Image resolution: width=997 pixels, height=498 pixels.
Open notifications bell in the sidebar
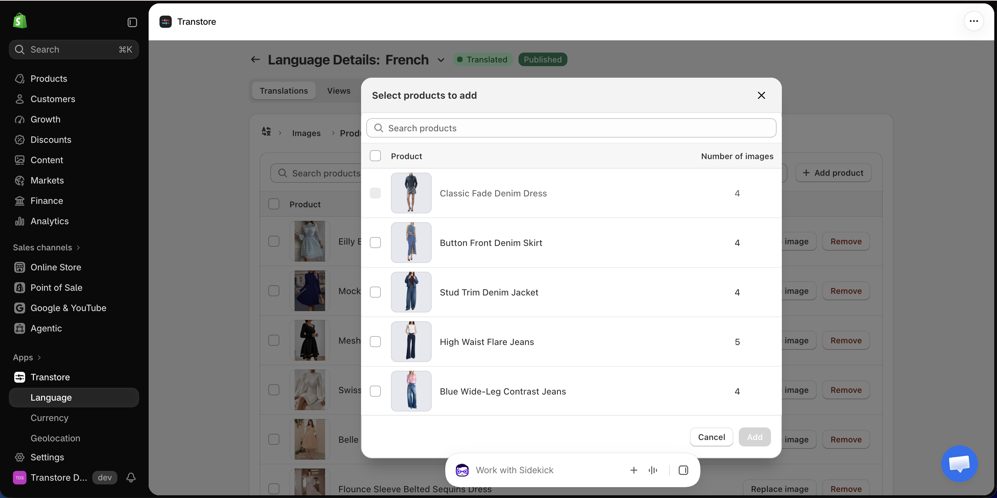[131, 478]
